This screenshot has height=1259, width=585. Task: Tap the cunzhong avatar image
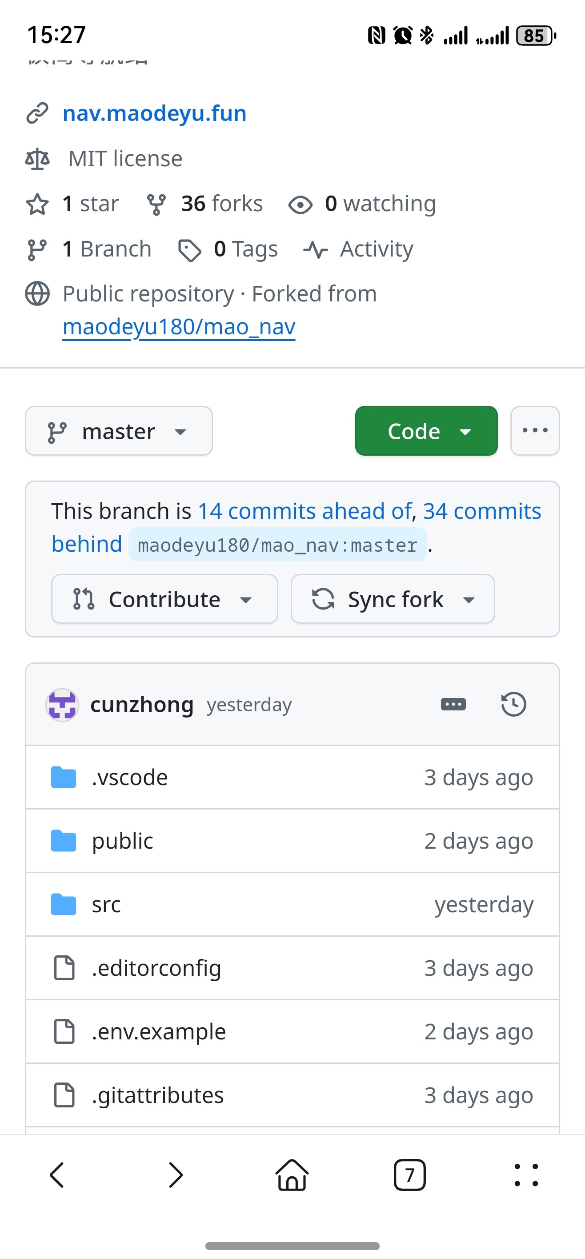[x=62, y=705]
